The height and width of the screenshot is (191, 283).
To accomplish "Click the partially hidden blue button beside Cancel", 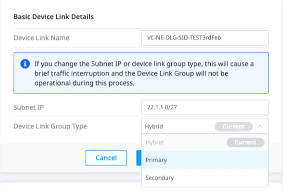I will point(139,158).
